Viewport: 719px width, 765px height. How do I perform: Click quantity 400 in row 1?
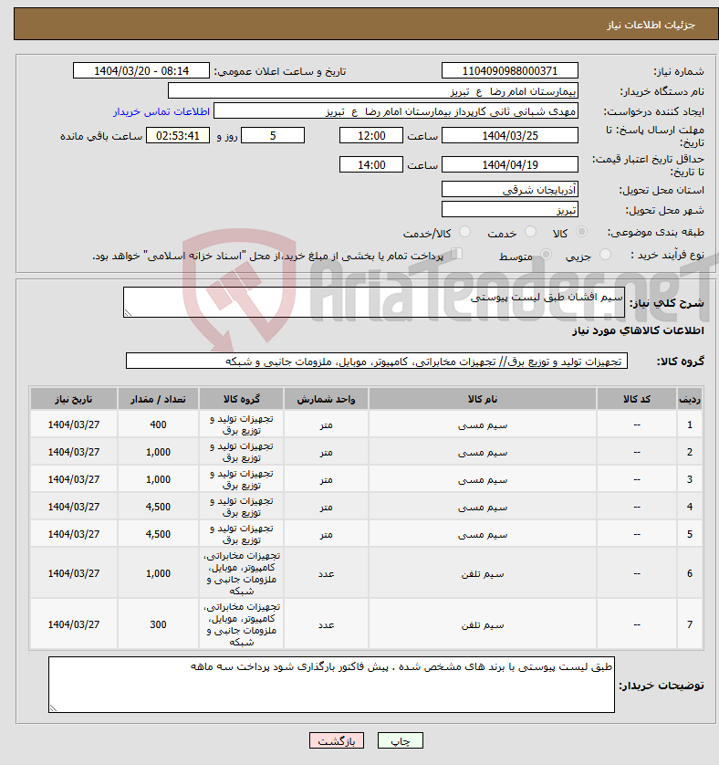pyautogui.click(x=158, y=424)
